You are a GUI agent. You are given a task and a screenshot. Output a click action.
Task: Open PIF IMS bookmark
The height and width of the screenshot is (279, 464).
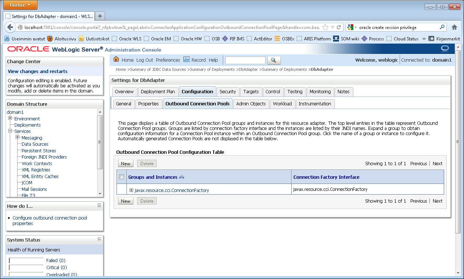tap(233, 39)
